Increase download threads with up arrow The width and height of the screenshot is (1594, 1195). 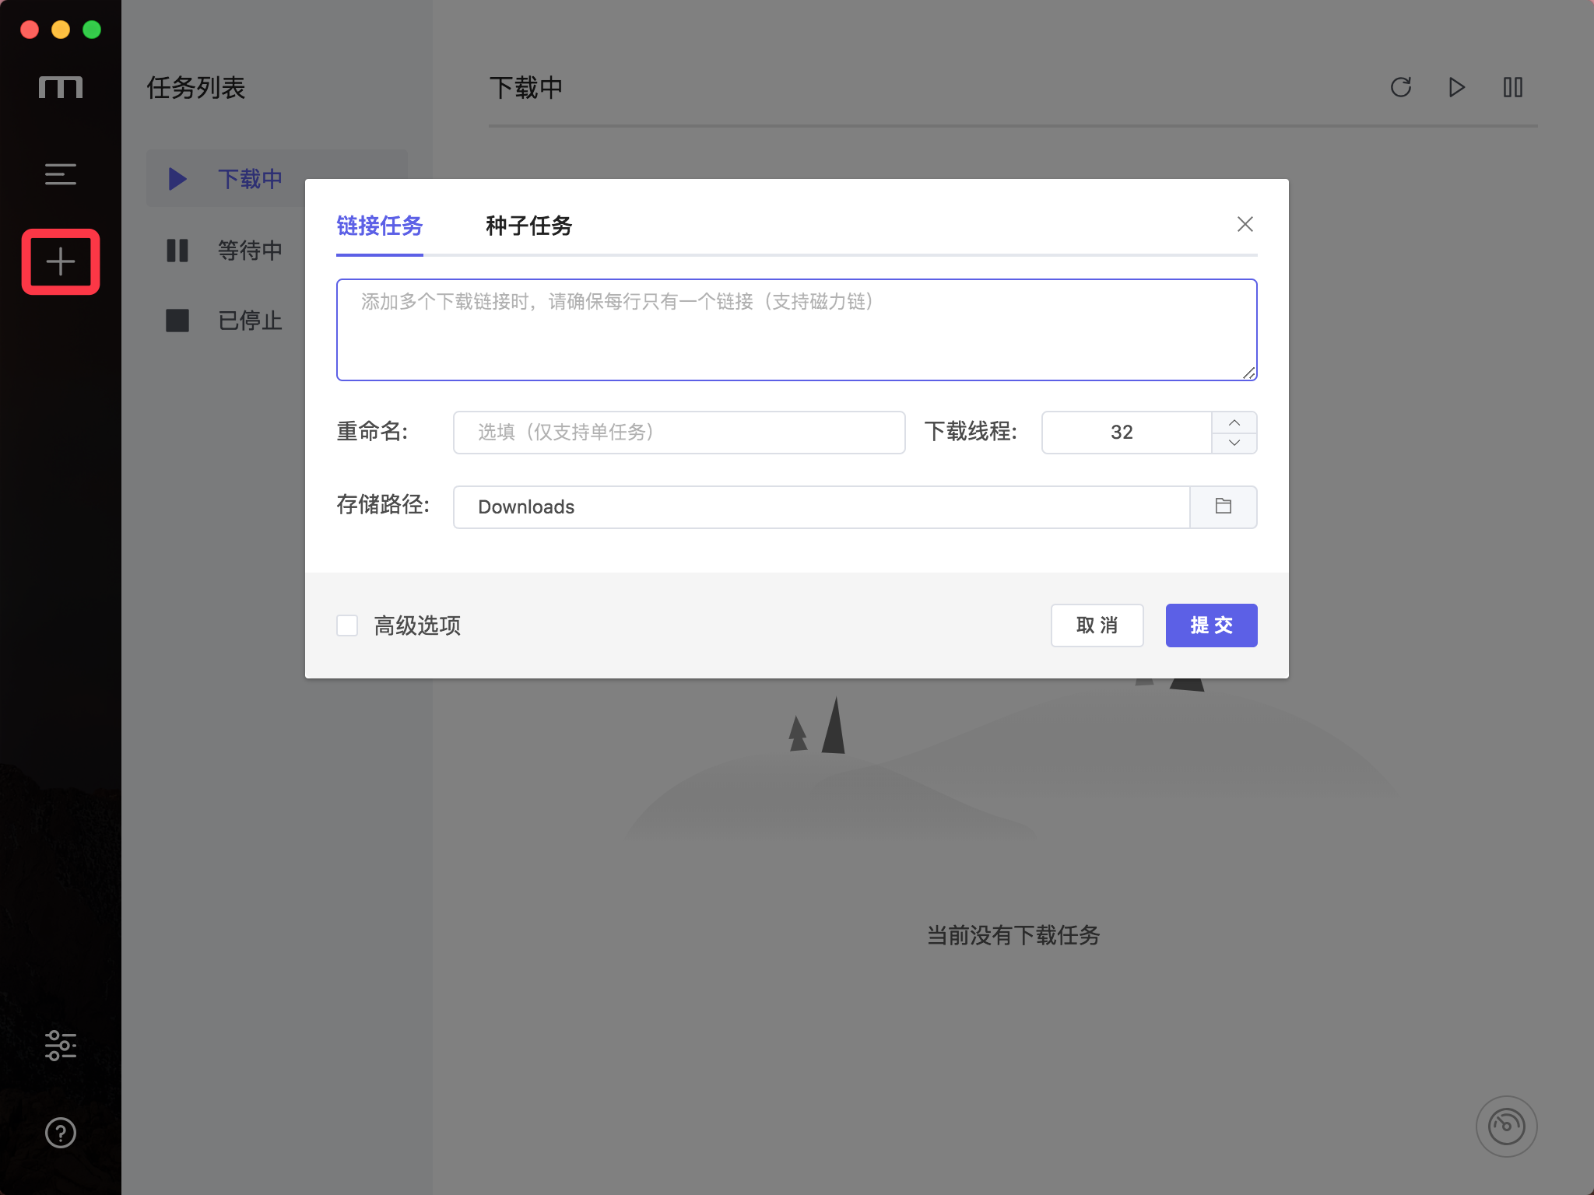(x=1234, y=422)
